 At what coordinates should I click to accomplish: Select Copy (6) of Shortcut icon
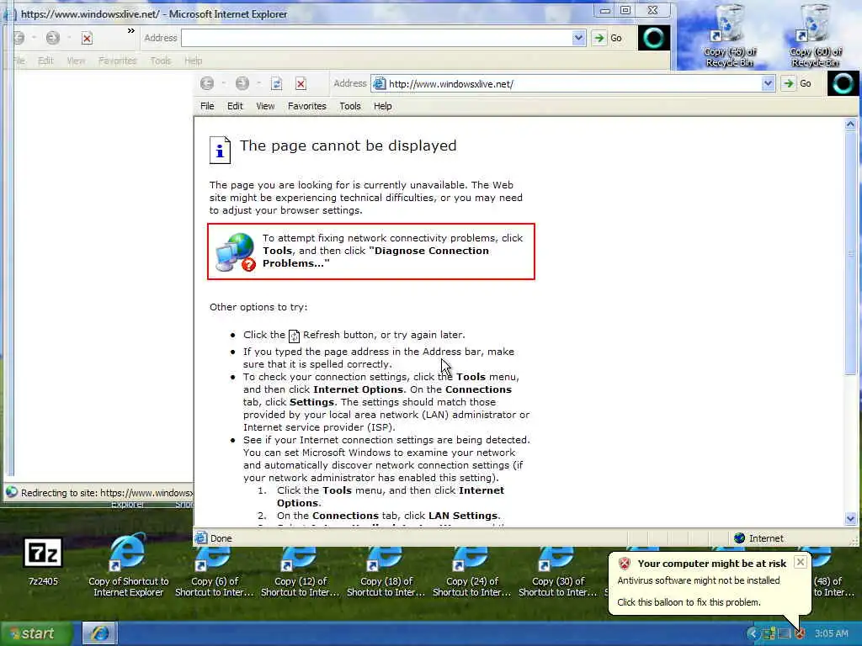tap(215, 571)
